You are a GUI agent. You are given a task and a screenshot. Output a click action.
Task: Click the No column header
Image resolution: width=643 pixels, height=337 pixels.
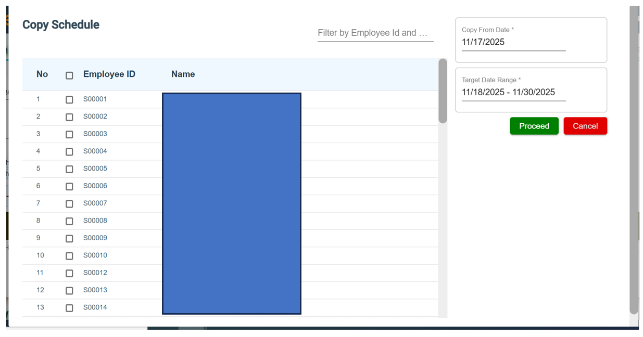(x=42, y=74)
